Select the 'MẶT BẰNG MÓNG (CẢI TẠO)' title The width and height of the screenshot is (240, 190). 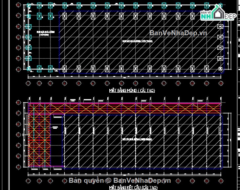click(x=132, y=91)
